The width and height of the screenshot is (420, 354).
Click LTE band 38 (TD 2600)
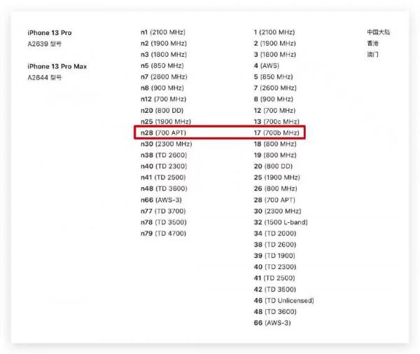coord(275,245)
